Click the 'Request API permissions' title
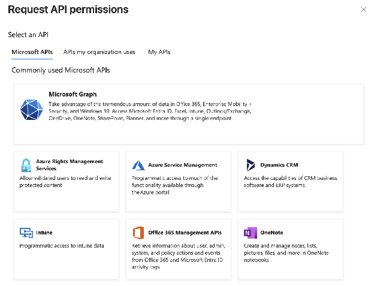Image resolution: width=374 pixels, height=286 pixels. pos(68,10)
